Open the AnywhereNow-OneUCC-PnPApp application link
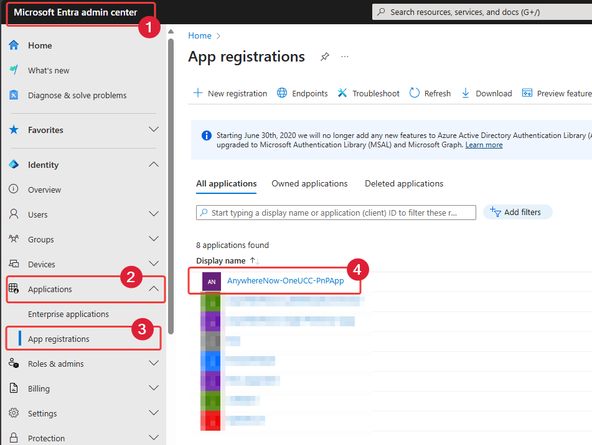 point(286,281)
